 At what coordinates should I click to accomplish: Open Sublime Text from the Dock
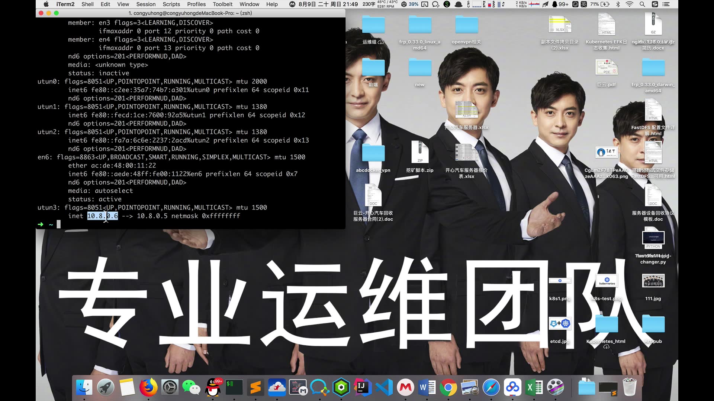coord(255,387)
